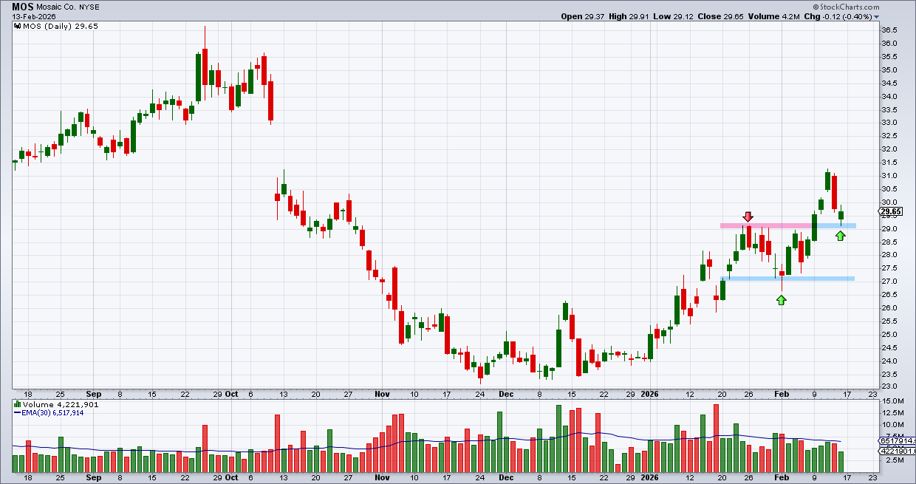The width and height of the screenshot is (916, 484).
Task: Click the 13-Feb-2026 chart date
Action: pyautogui.click(x=33, y=16)
